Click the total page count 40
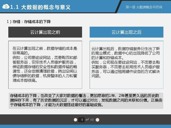Screen dimensions: 171x128 tap(92, 119)
